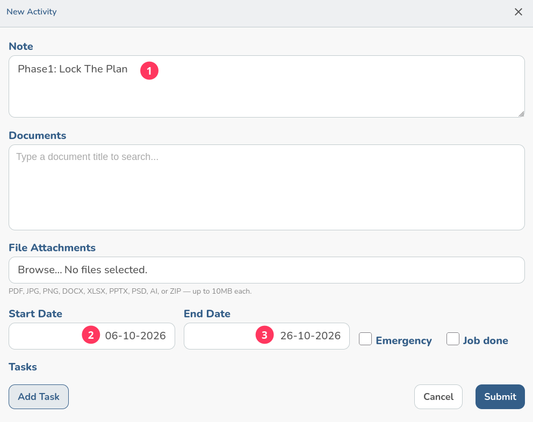
Task: Click the File Attachments heading
Action: [x=52, y=248]
